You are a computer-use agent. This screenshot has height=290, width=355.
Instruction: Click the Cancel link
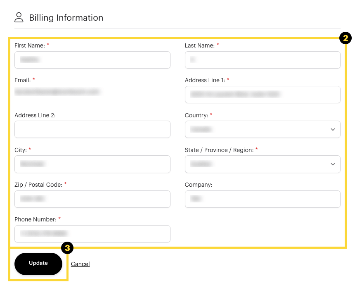coord(80,264)
